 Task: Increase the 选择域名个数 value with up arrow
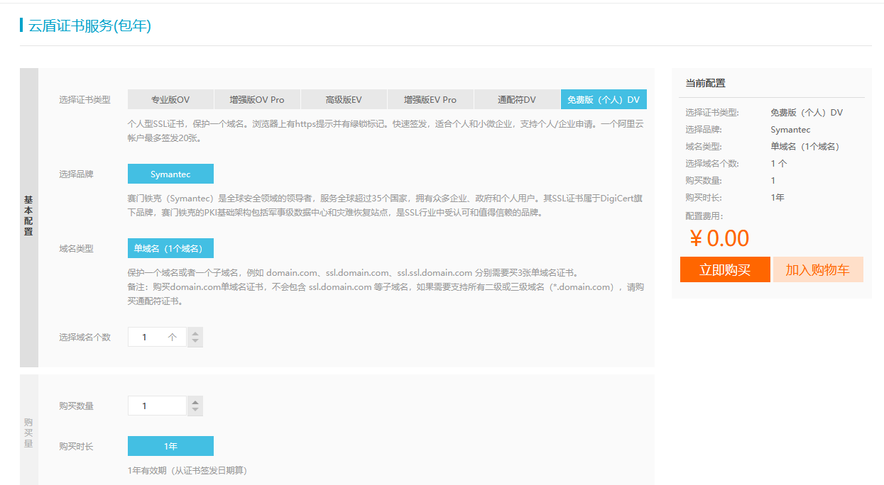coord(195,333)
